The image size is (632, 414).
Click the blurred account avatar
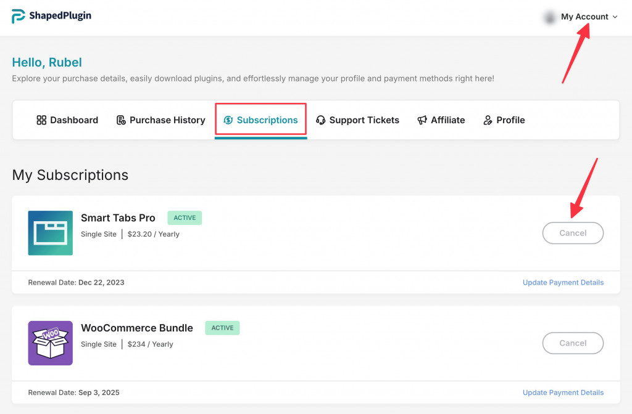pyautogui.click(x=549, y=17)
